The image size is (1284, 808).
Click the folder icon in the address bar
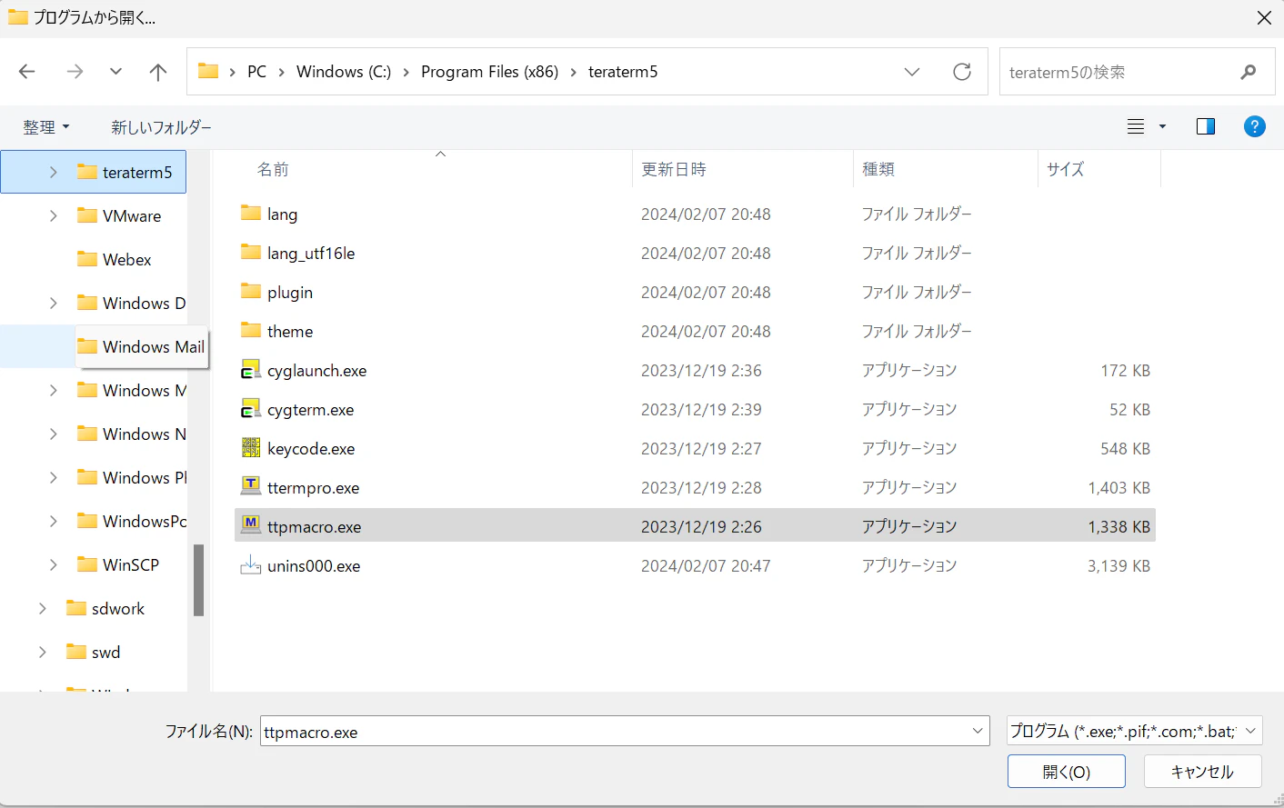click(208, 71)
